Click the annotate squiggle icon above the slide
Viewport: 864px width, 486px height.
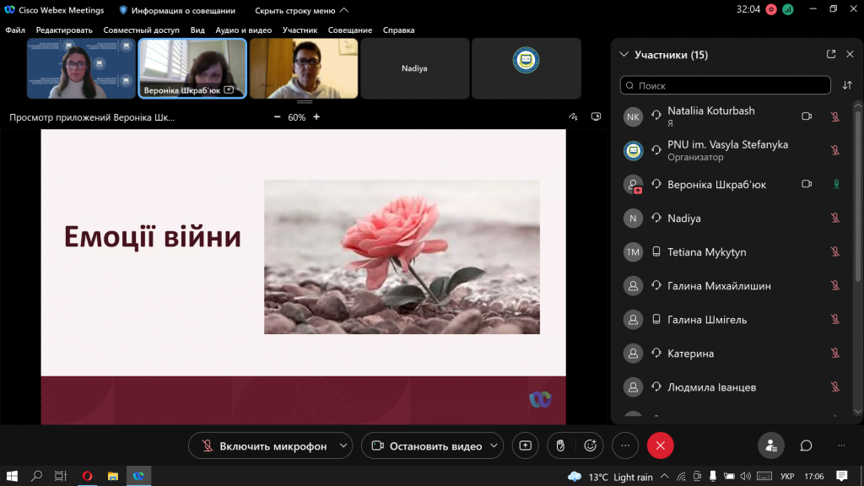(574, 117)
